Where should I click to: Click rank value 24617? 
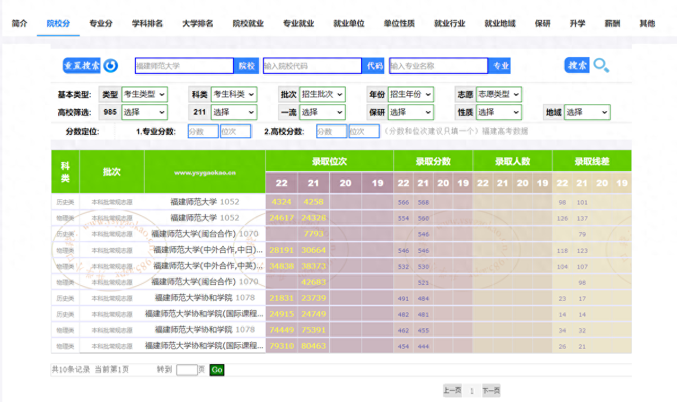click(x=282, y=217)
